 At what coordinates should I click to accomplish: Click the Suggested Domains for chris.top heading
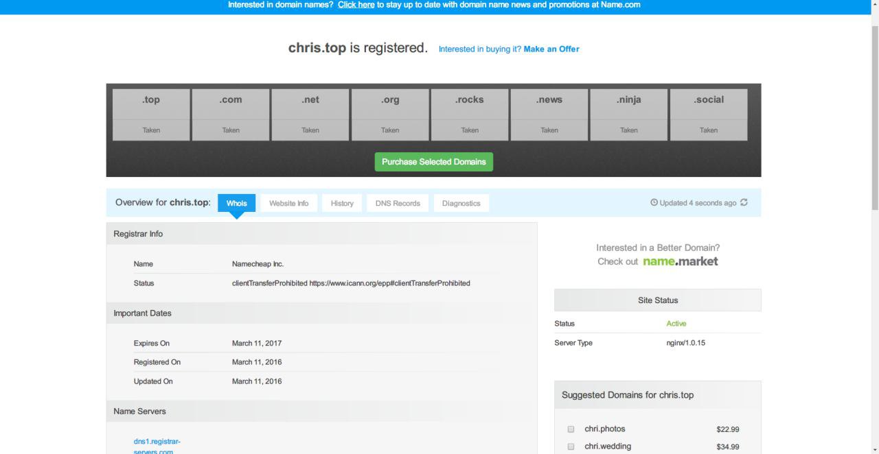pos(628,395)
